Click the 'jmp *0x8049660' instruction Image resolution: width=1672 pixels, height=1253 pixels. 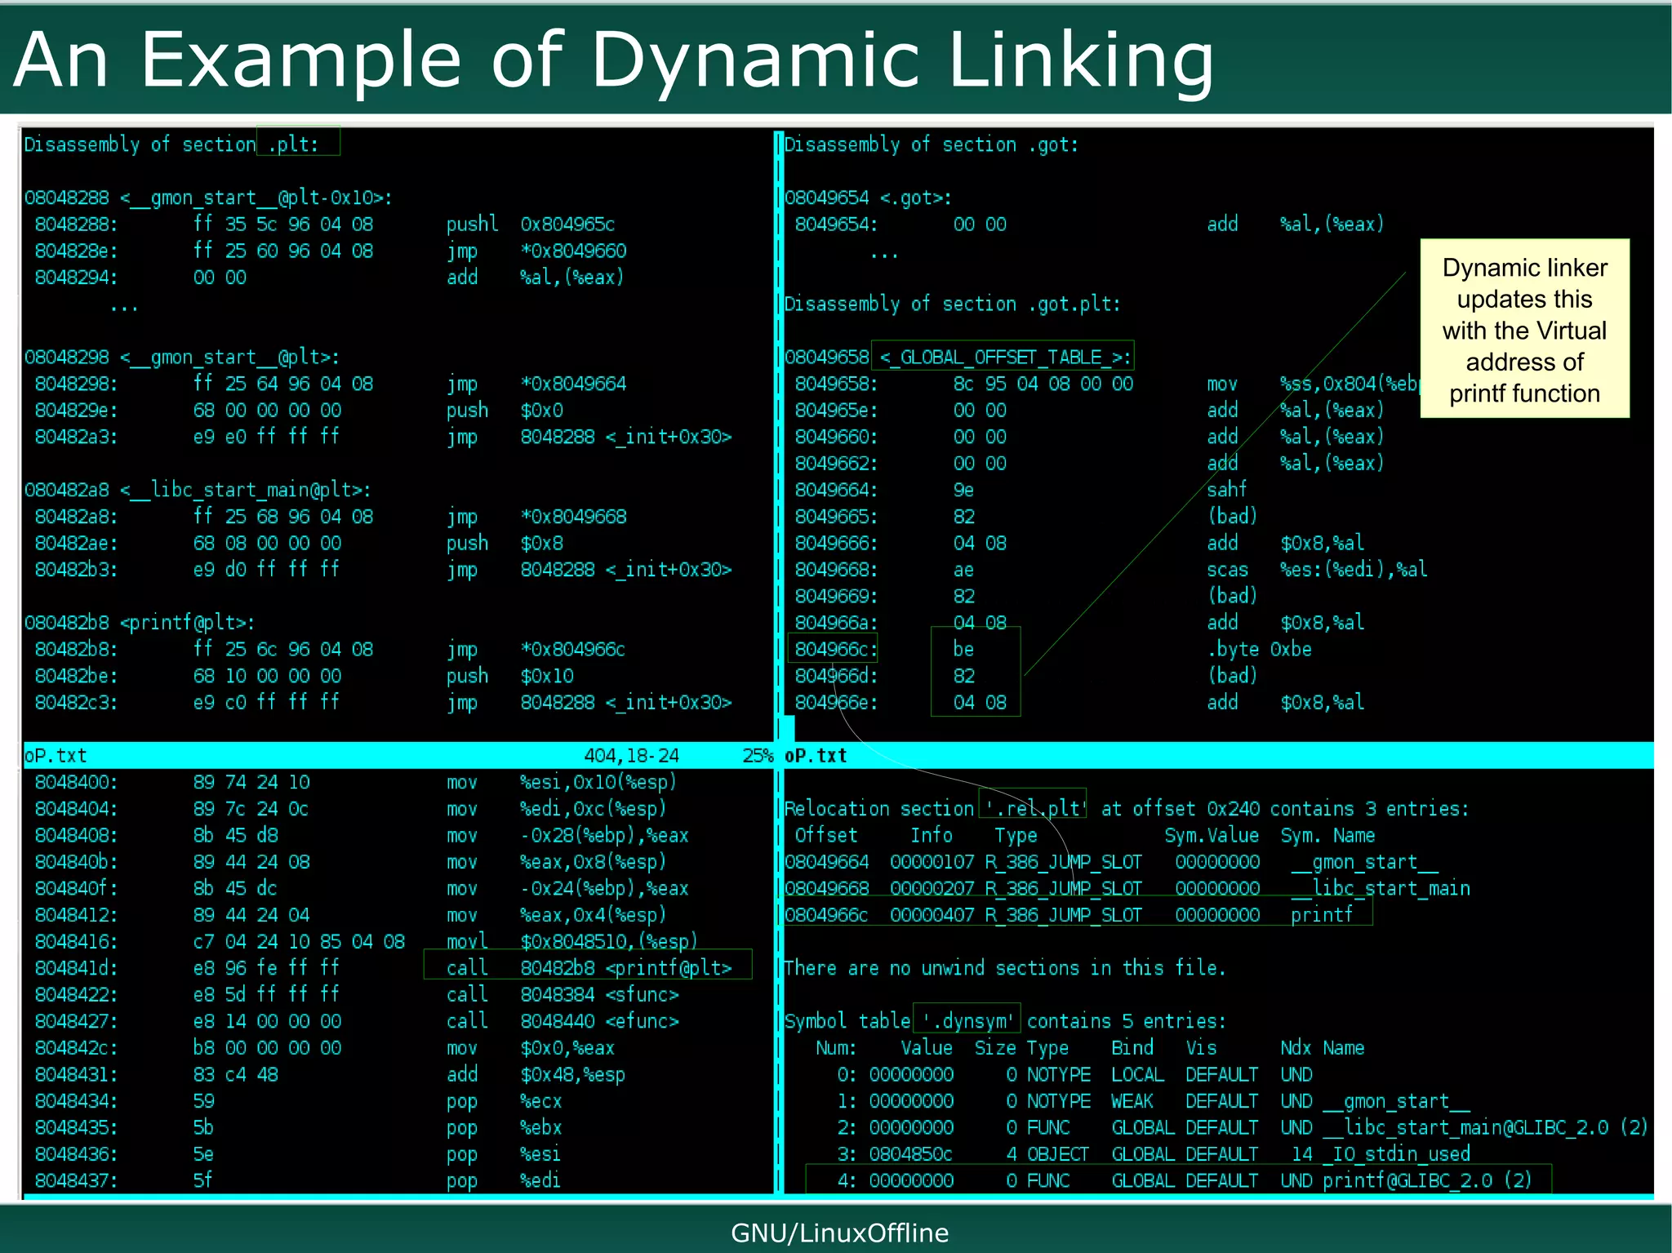tap(536, 251)
